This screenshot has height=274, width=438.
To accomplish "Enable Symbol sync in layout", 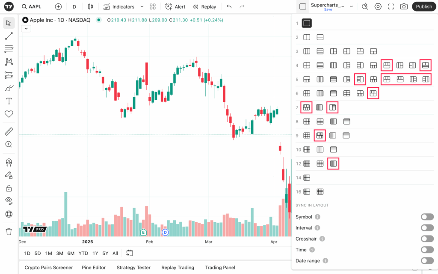I will [427, 217].
